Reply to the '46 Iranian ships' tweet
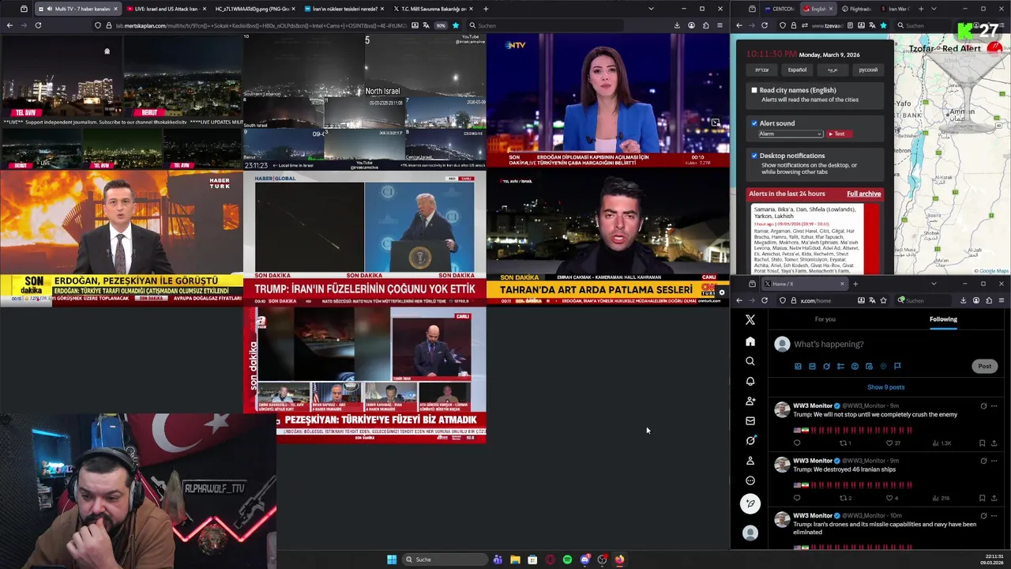This screenshot has height=569, width=1011. (797, 498)
